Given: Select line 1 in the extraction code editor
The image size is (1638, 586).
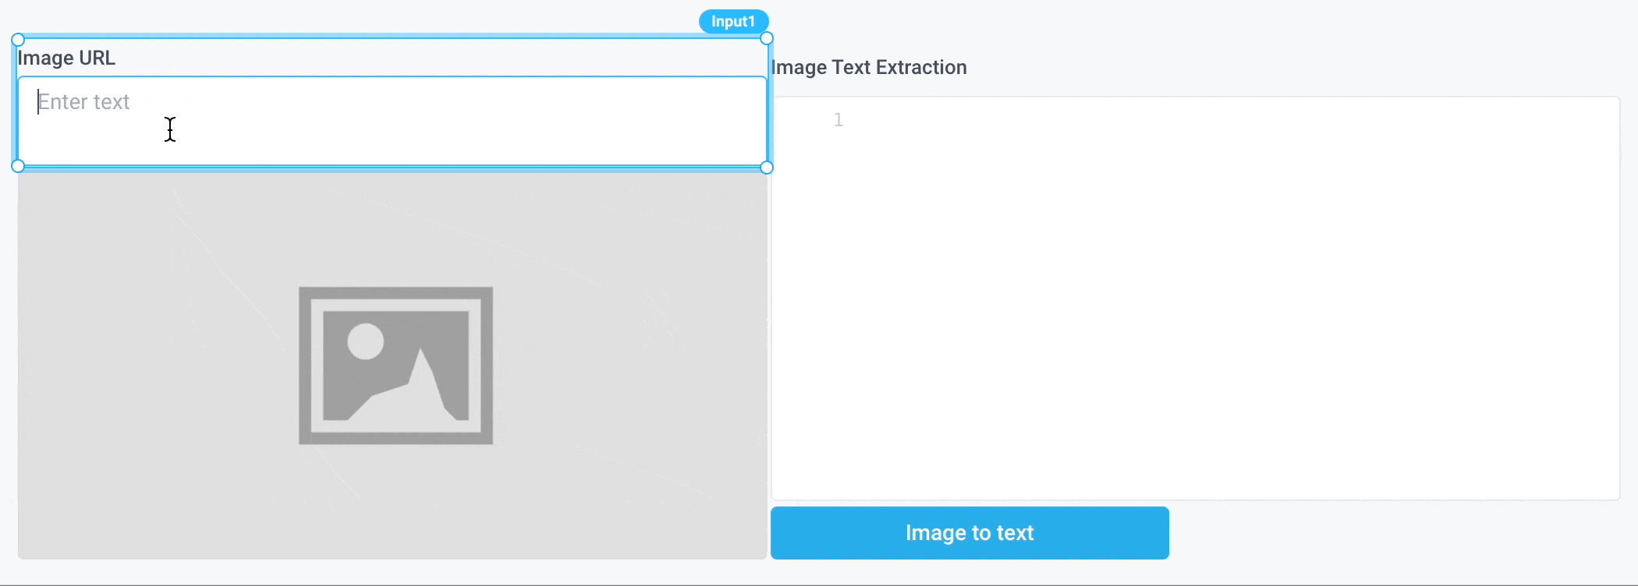Looking at the screenshot, I should tap(936, 119).
